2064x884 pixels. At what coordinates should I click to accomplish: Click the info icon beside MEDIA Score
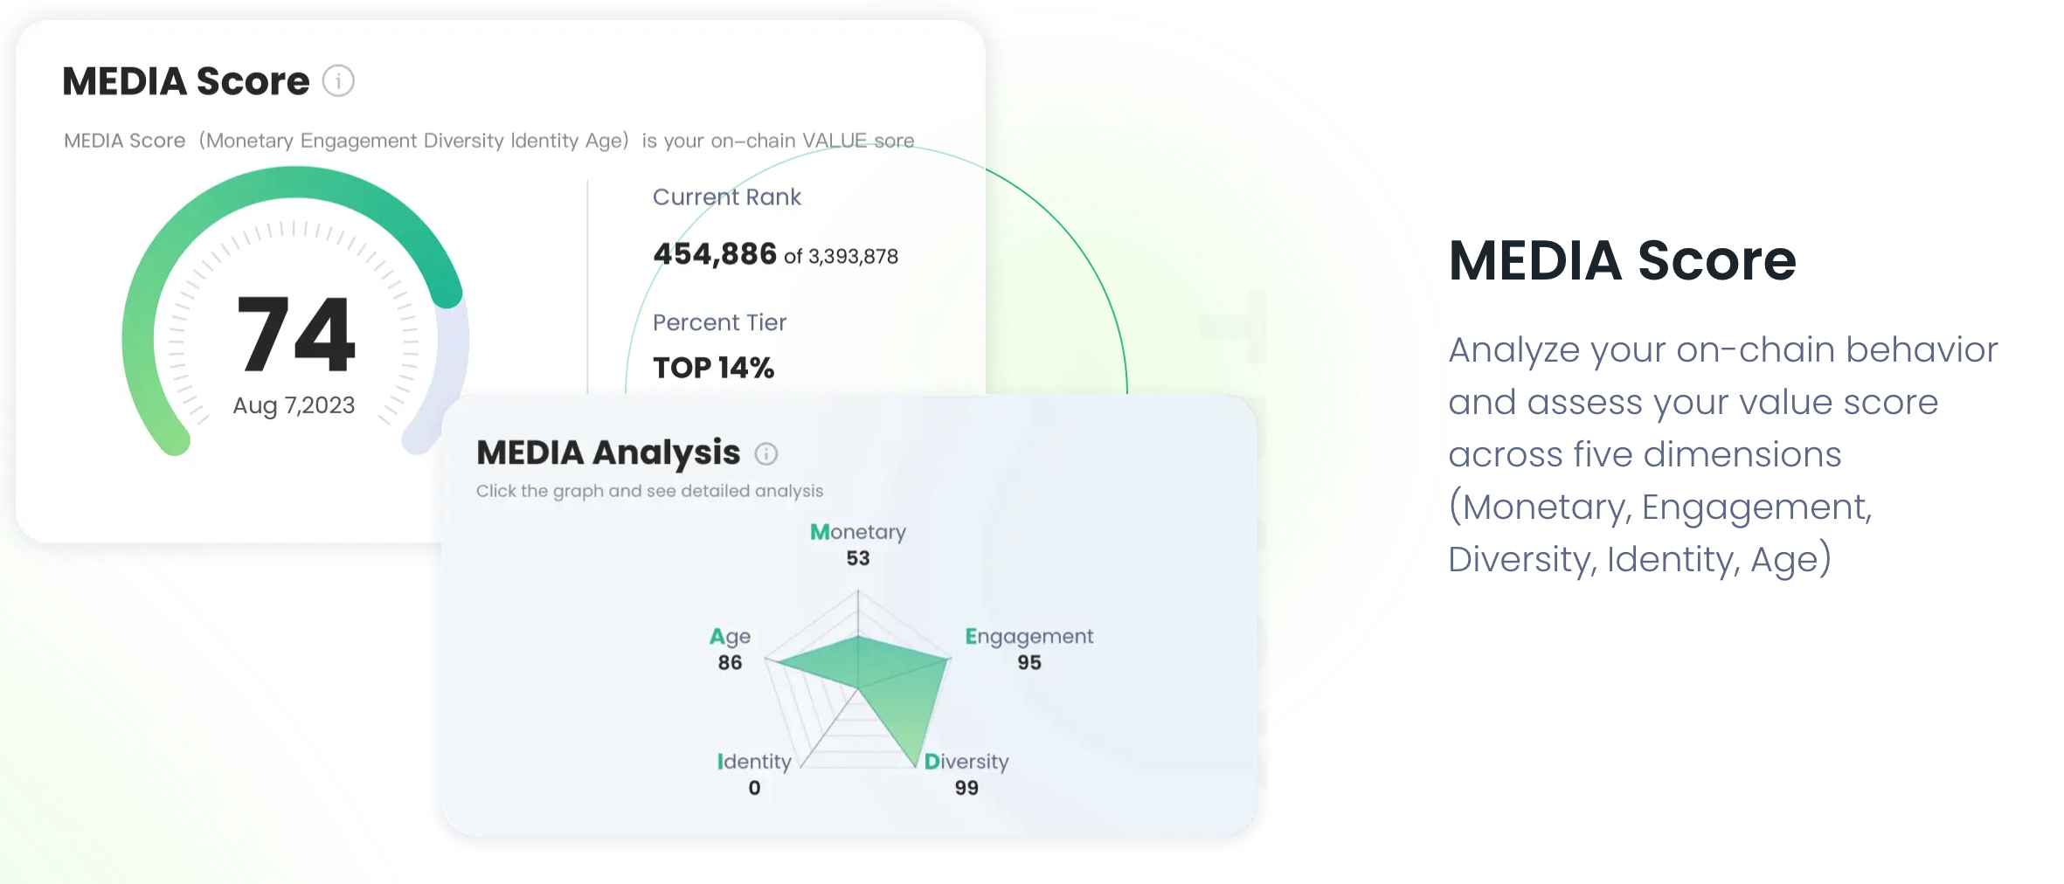pos(338,81)
